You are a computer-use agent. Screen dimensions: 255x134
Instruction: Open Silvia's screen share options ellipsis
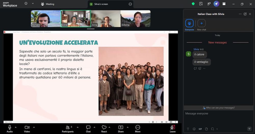(x=130, y=4)
